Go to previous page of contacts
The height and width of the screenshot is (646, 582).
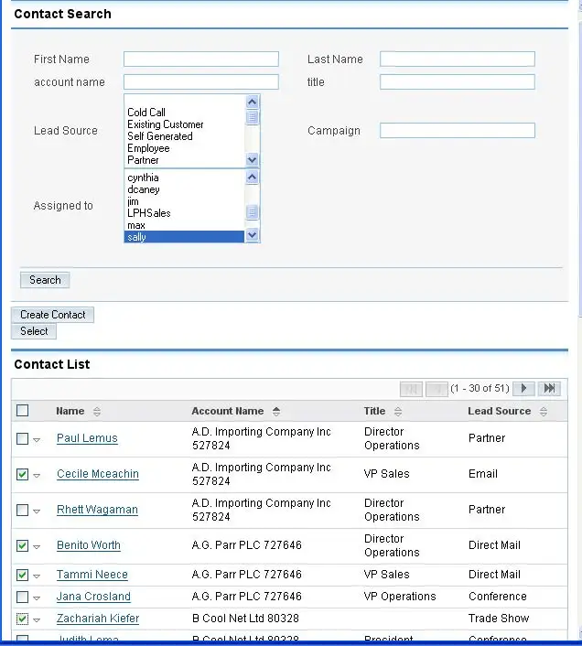[436, 388]
